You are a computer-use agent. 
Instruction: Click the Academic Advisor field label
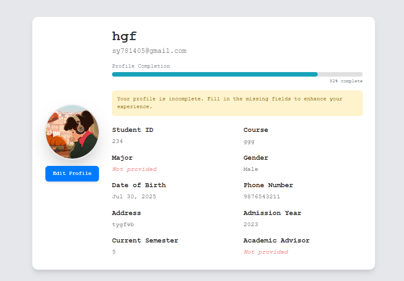pos(276,240)
